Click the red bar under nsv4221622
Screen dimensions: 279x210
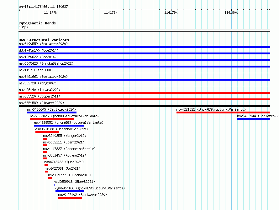(x=223, y=112)
